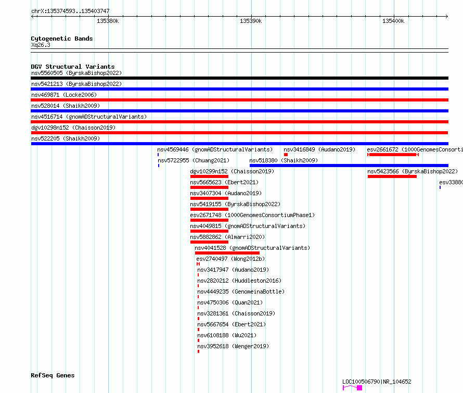Image resolution: width=463 pixels, height=393 pixels.
Task: Click nsv3416849 (Audano2019) label
Action: [319, 149]
